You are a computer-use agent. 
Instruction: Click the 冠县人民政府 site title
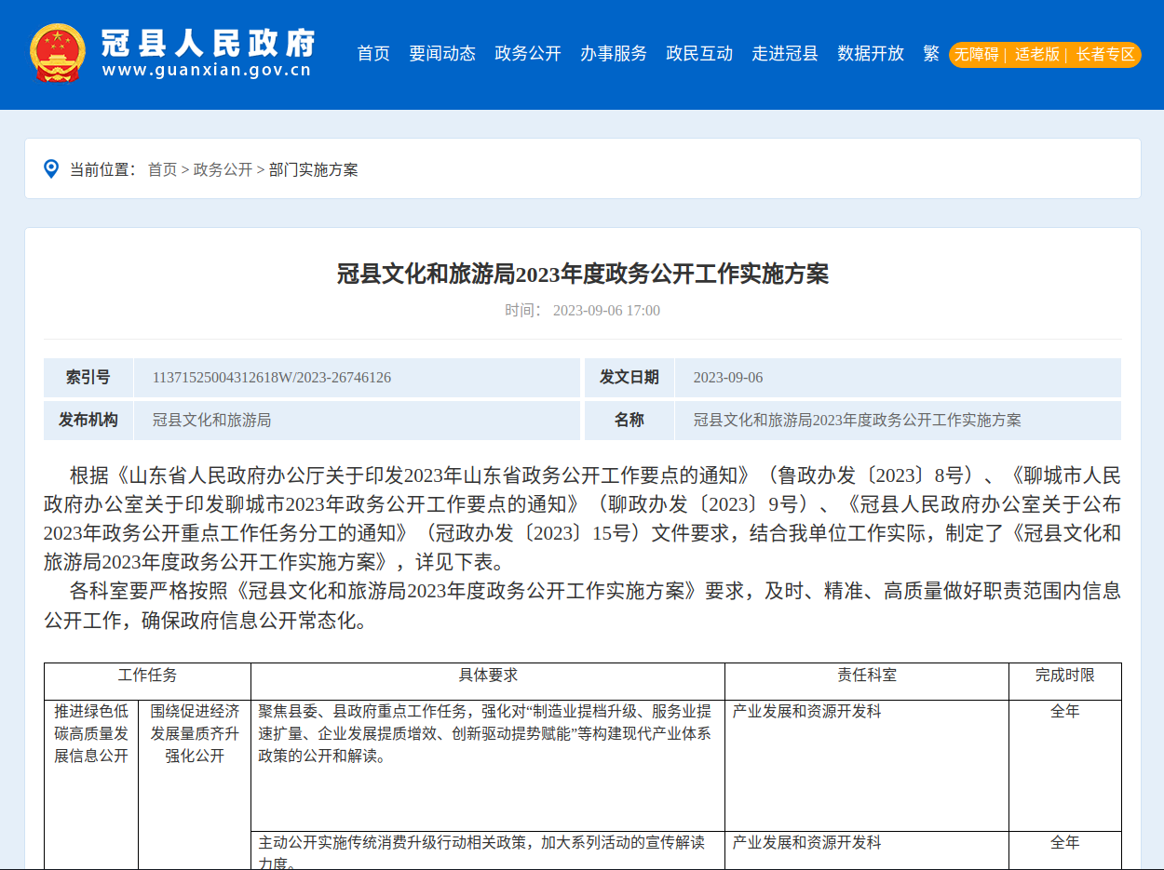(x=209, y=42)
